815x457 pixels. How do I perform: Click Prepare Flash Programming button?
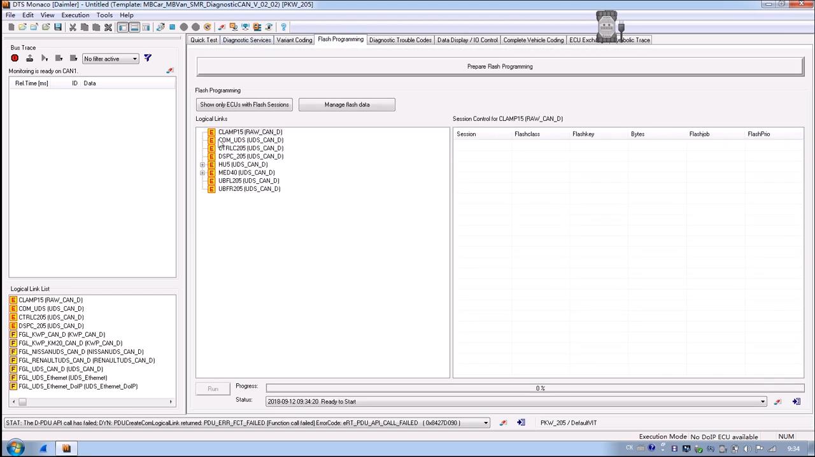coord(500,66)
